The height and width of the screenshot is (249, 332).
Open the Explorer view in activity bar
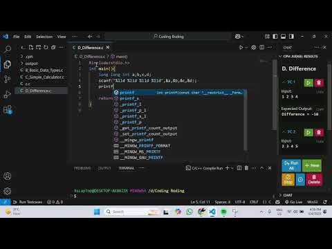[x=7, y=64]
